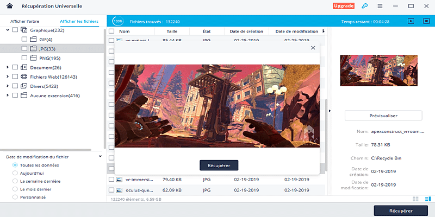Tick the Graphique checkbox

pos(15,30)
